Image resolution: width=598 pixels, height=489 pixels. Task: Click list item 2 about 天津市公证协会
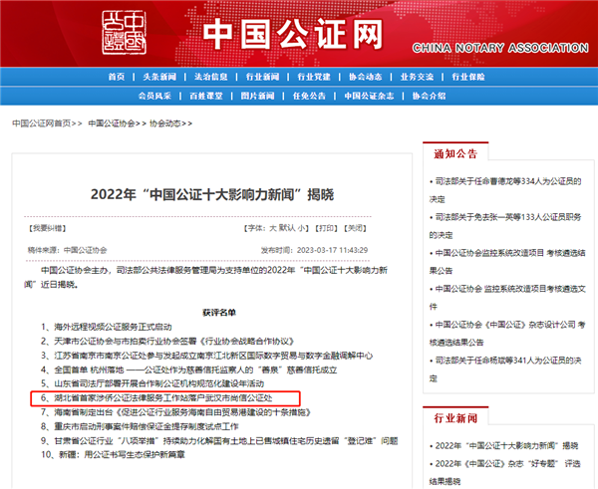167,342
